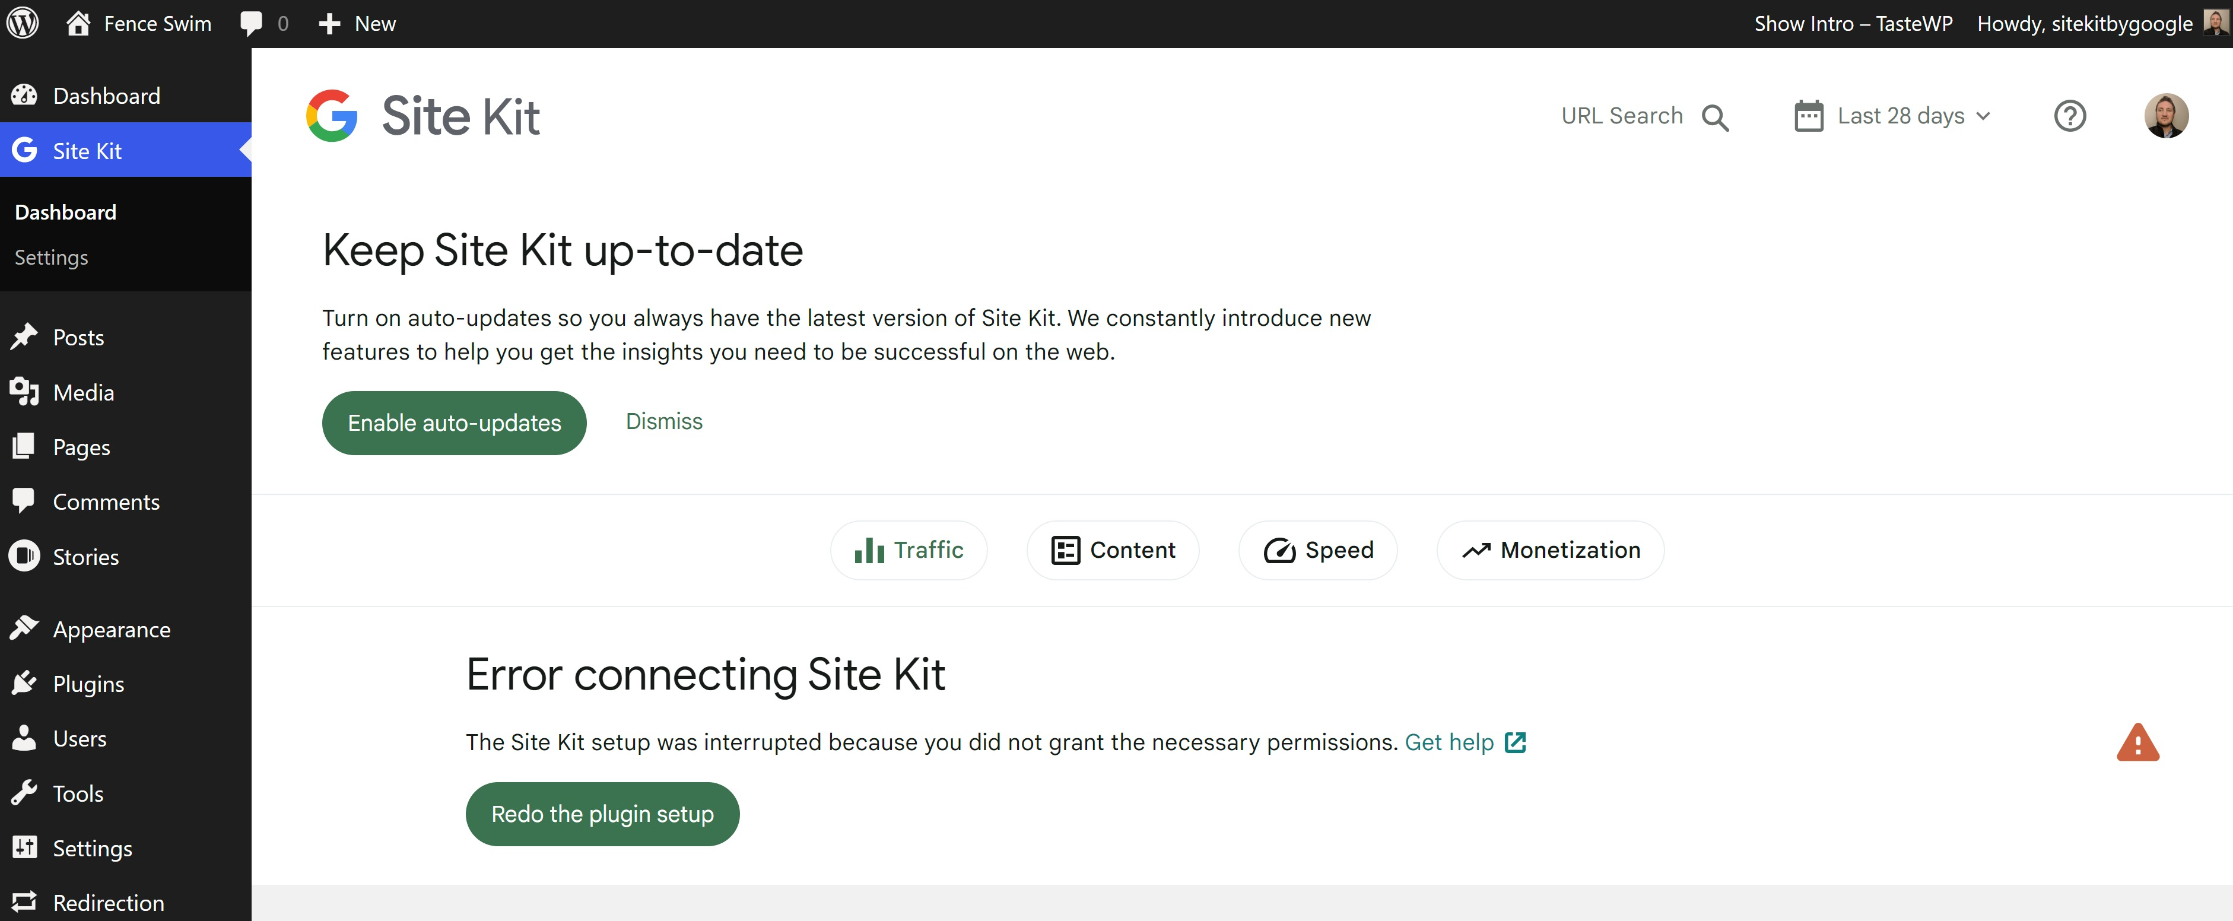The image size is (2233, 921).
Task: Enable auto-updates for Site Kit
Action: [453, 423]
